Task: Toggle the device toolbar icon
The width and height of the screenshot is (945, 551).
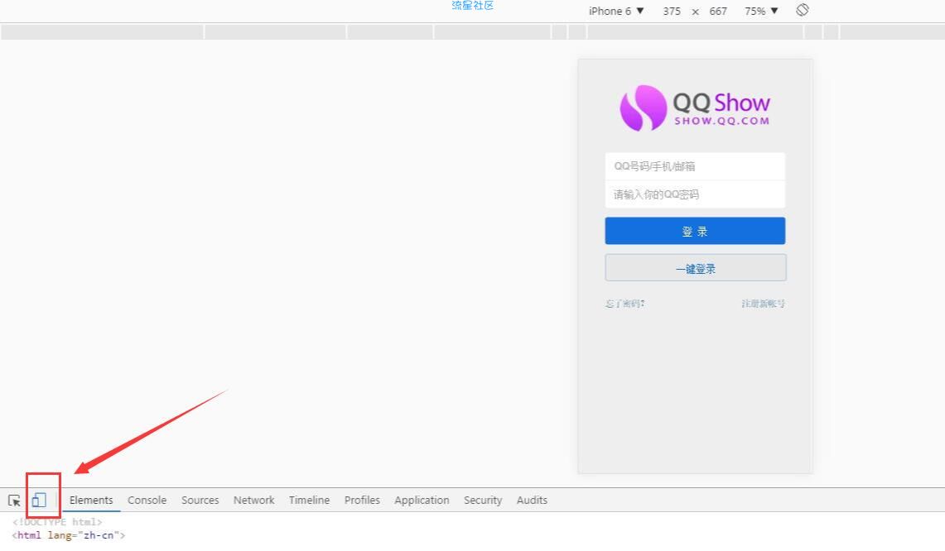Action: (39, 500)
